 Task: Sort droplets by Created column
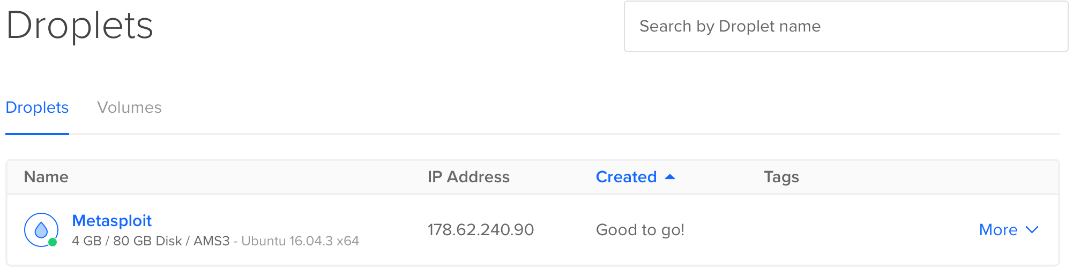click(x=626, y=177)
